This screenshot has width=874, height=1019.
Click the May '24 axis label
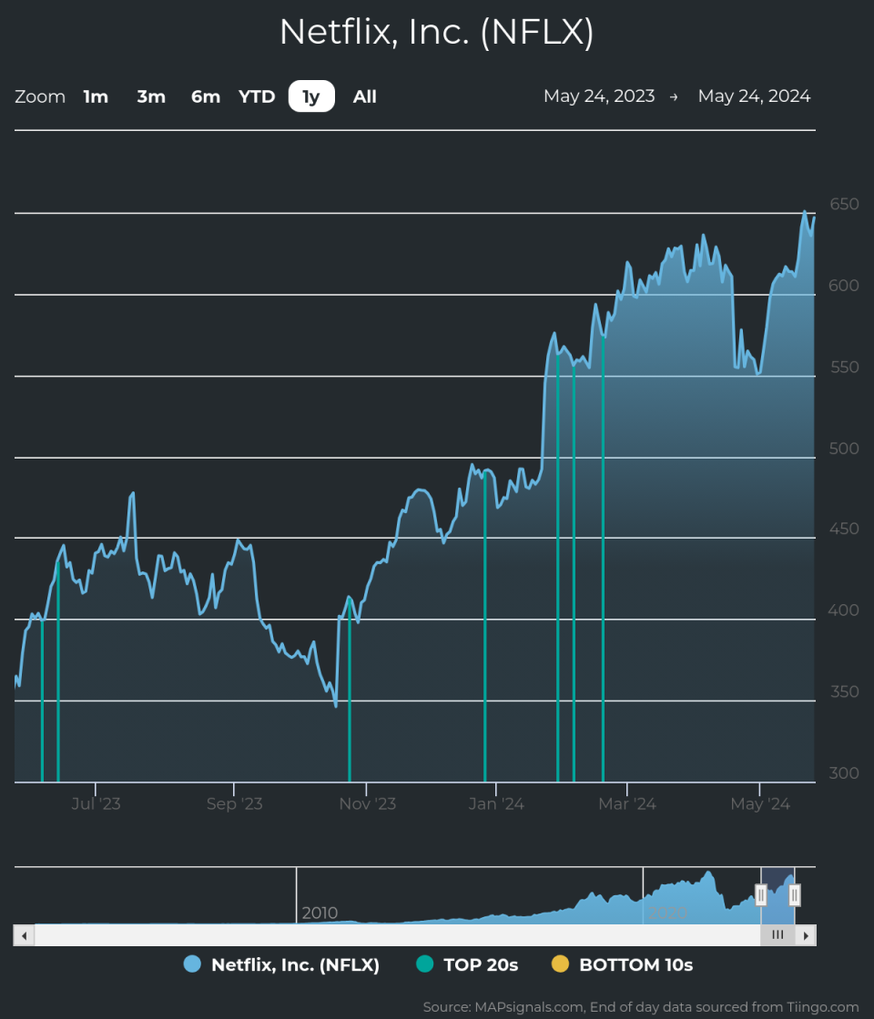coord(760,804)
